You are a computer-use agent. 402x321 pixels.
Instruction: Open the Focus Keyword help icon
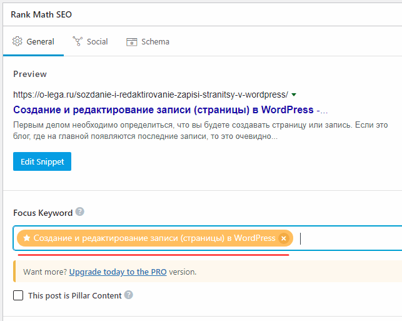[x=80, y=212]
